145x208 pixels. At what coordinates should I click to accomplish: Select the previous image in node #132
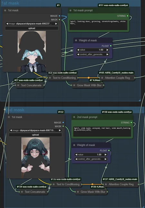coord(11,130)
